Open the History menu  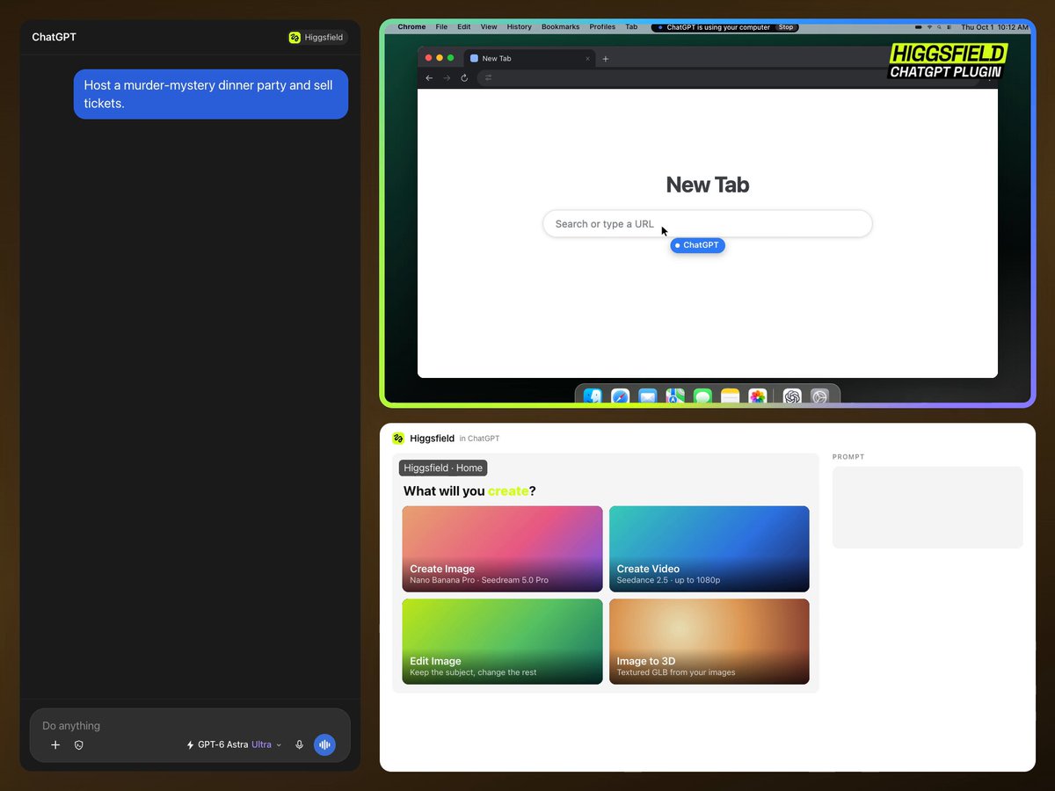click(520, 27)
